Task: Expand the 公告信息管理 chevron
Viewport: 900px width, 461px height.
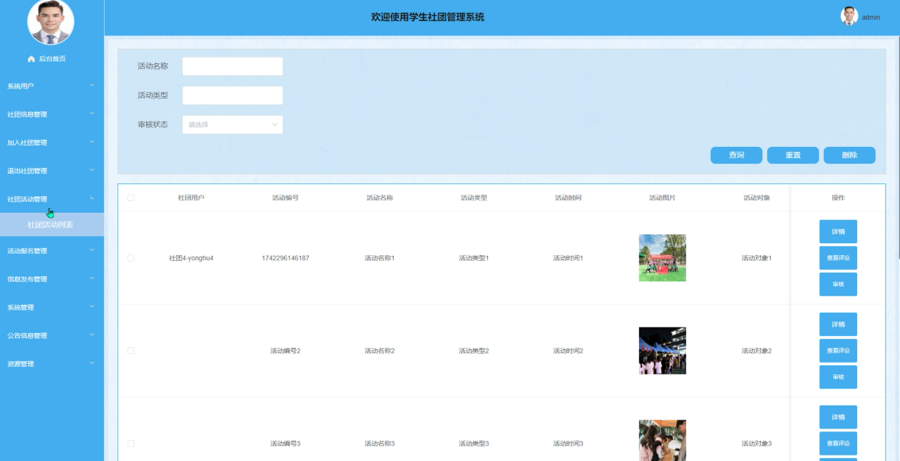Action: click(x=92, y=335)
